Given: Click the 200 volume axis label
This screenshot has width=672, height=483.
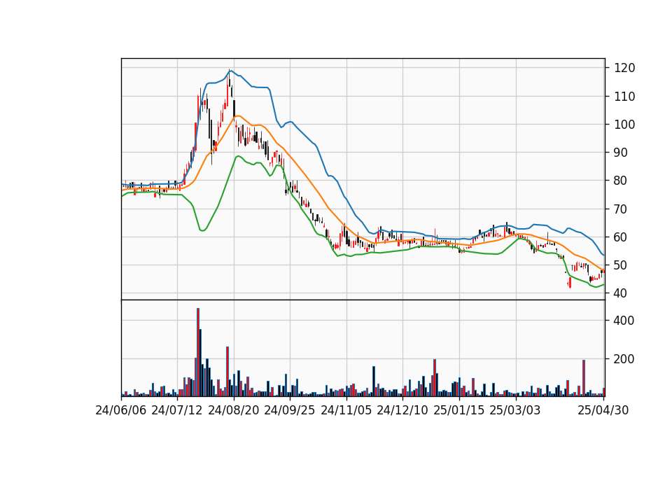Looking at the screenshot, I should [624, 359].
